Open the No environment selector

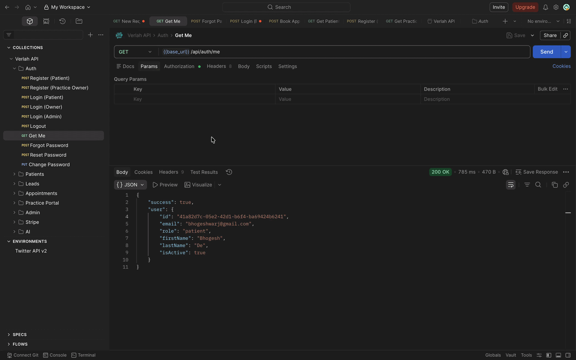point(544,21)
